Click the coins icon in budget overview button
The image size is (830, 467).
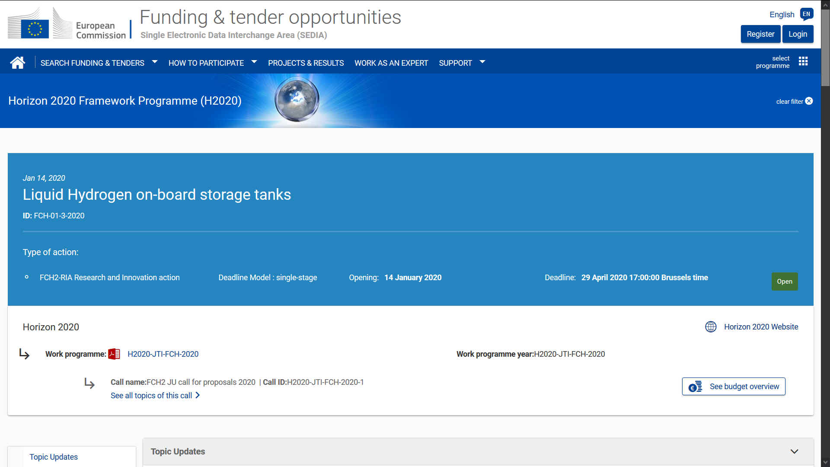(x=695, y=387)
